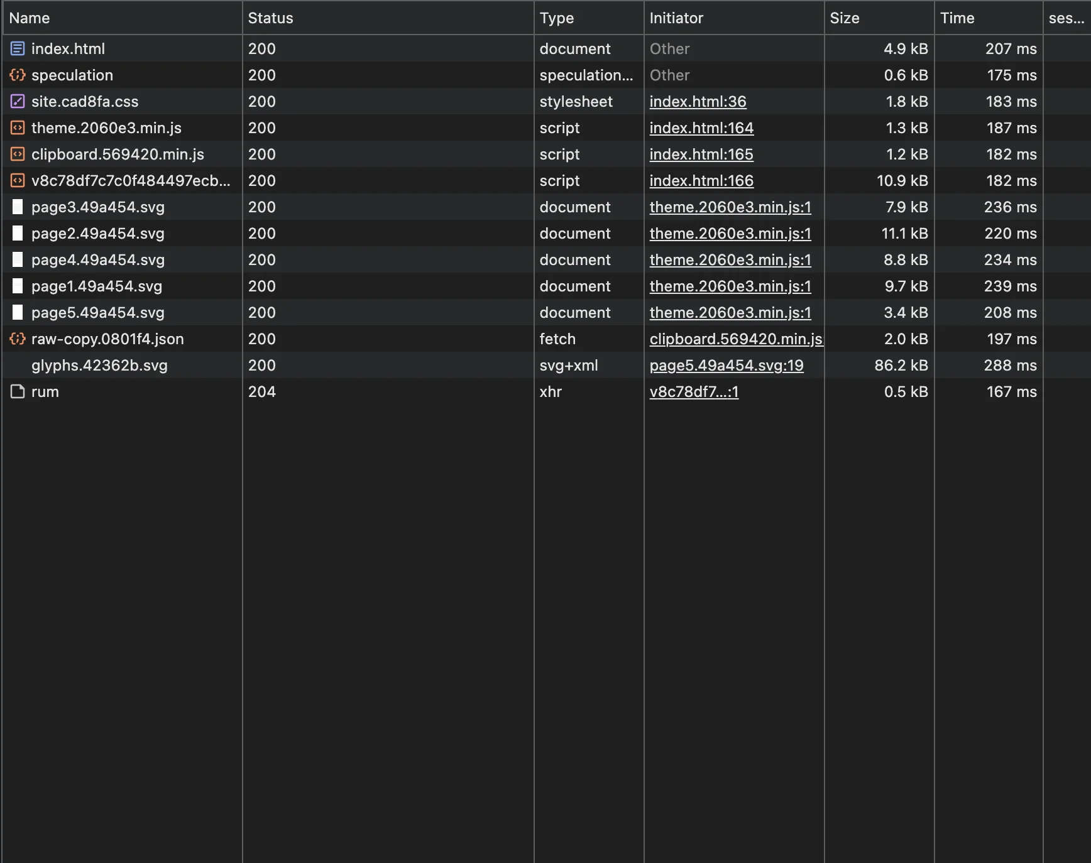Open theme.2060e3.min.js:1 link in page4 row
The width and height of the screenshot is (1091, 863).
pyautogui.click(x=730, y=259)
